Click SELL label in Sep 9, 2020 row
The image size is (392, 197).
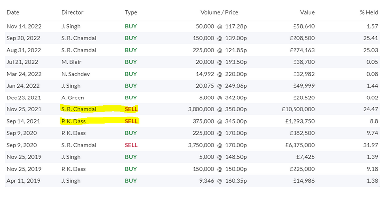point(131,145)
